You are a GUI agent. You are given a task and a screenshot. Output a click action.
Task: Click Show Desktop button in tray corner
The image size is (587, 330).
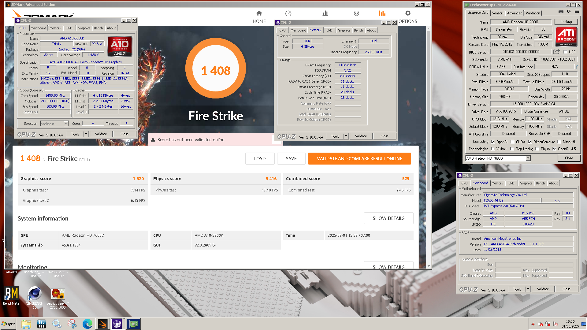(x=584, y=324)
